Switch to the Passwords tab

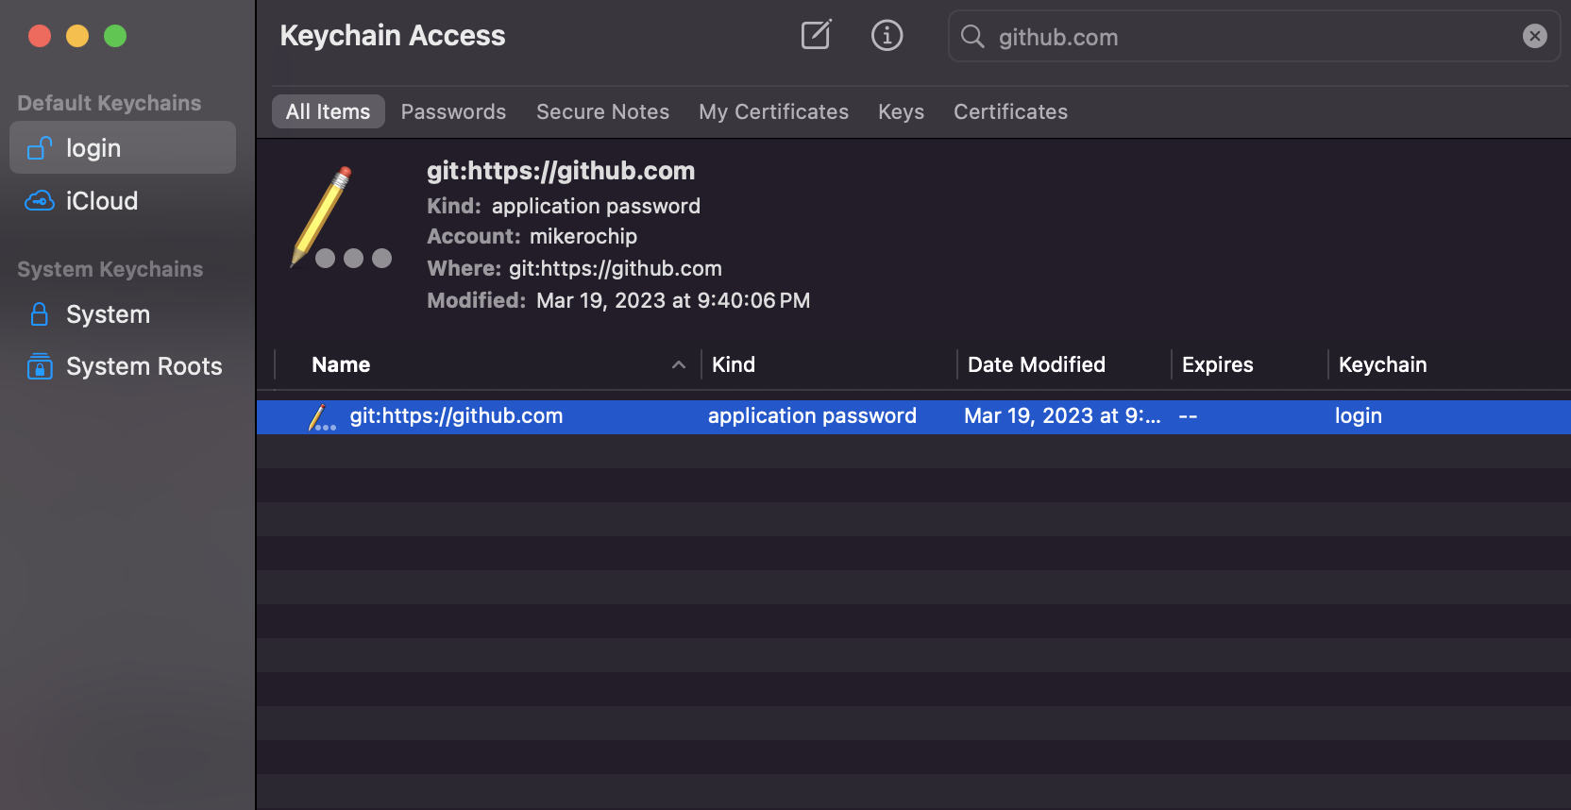coord(453,111)
